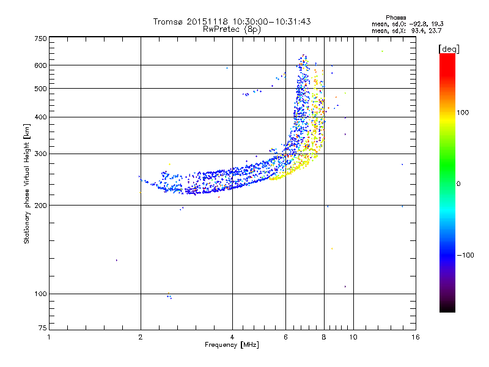Click the colorbar '-100' tick label
489x367 pixels.
pyautogui.click(x=465, y=255)
